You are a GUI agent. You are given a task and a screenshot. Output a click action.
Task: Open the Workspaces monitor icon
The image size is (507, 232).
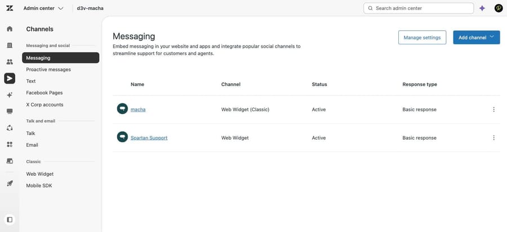pos(10,111)
